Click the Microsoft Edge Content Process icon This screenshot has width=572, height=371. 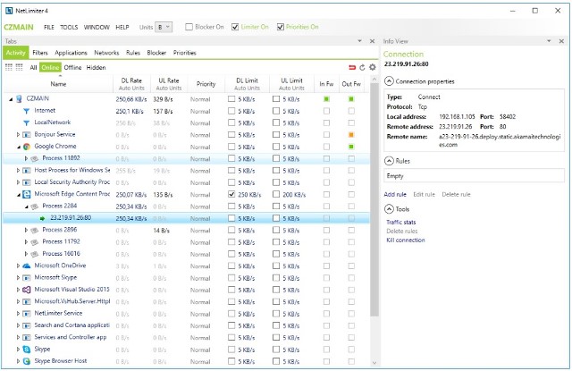[x=27, y=193]
